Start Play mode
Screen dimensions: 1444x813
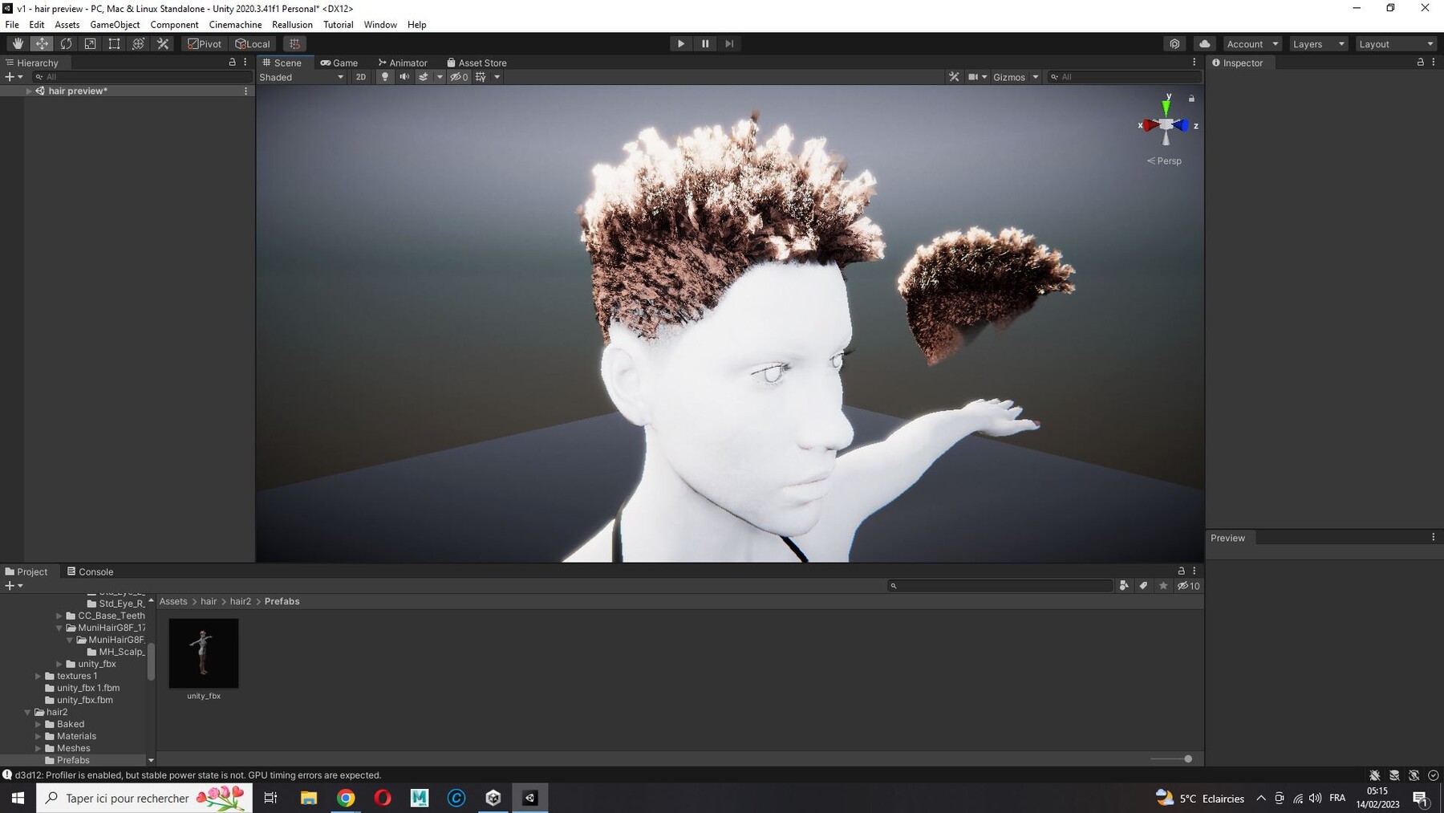(x=681, y=44)
